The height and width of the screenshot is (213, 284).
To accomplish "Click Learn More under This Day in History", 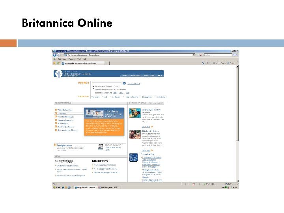I will [146, 150].
